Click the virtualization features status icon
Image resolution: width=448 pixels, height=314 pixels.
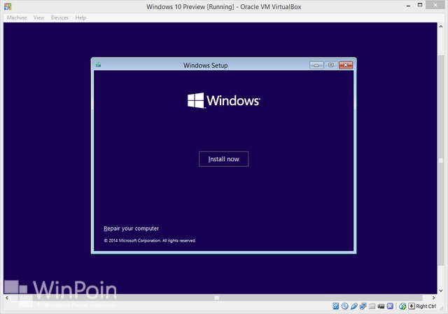(390, 306)
